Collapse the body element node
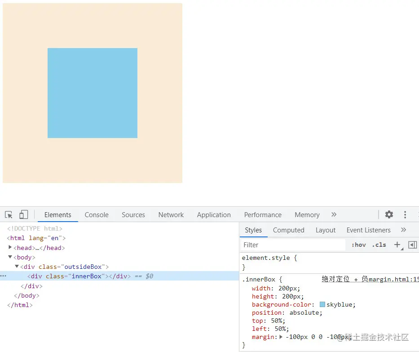The width and height of the screenshot is (419, 352). [10, 257]
